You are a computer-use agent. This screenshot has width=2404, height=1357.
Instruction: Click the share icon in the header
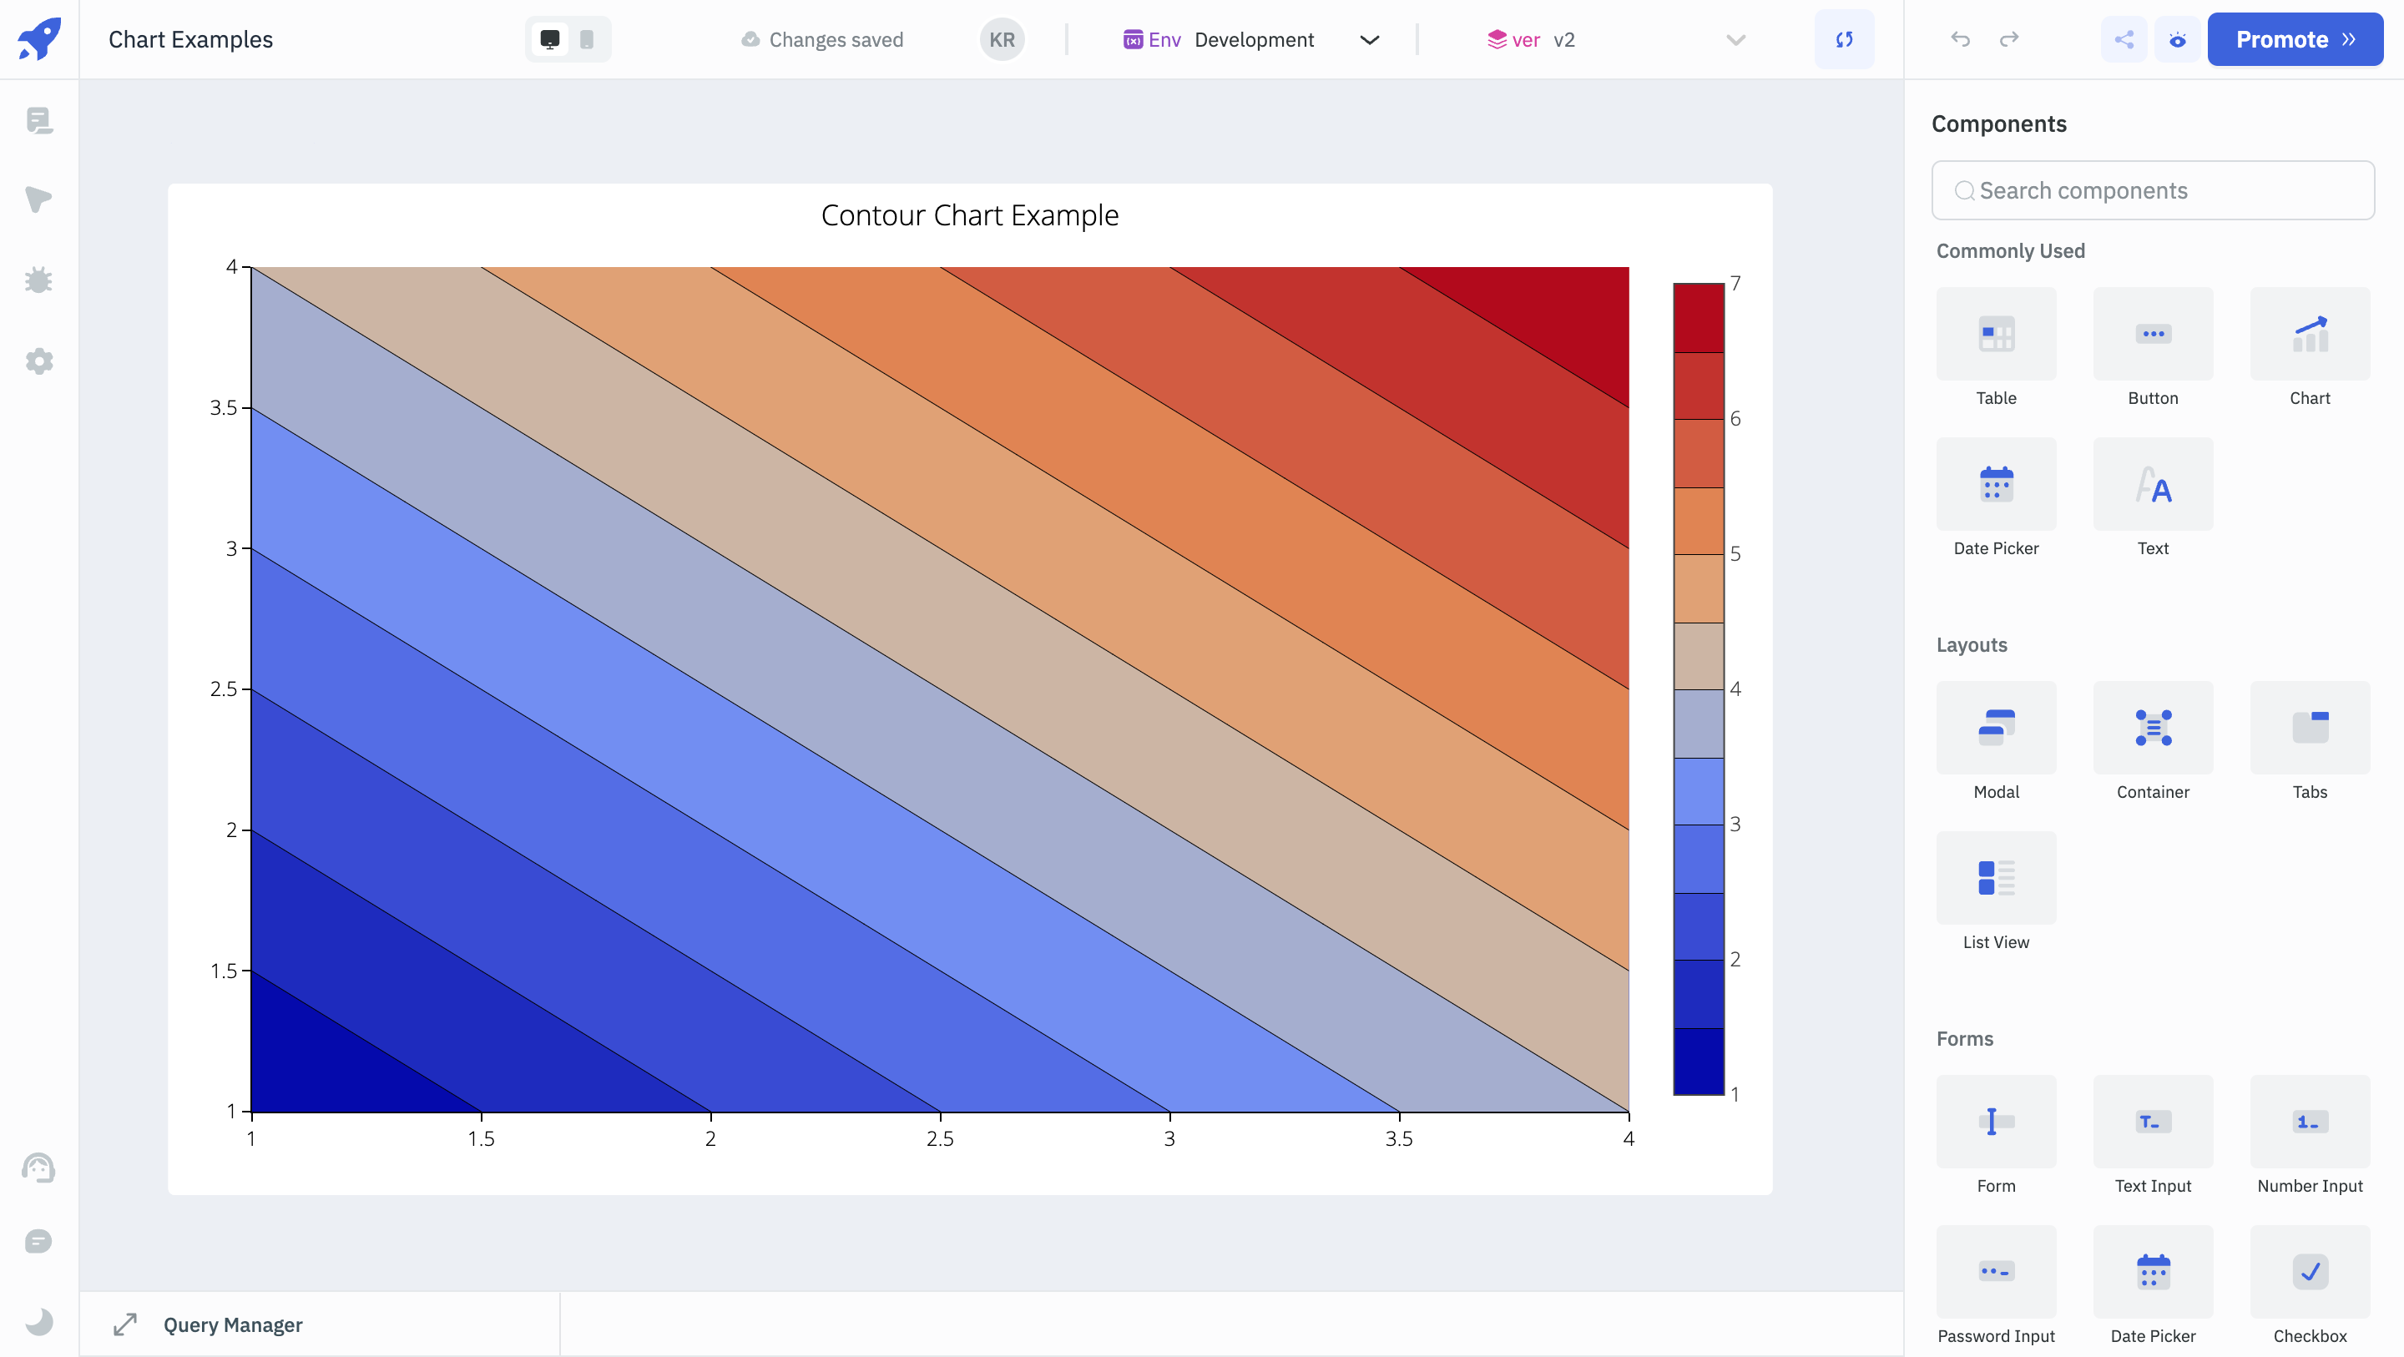[2124, 39]
